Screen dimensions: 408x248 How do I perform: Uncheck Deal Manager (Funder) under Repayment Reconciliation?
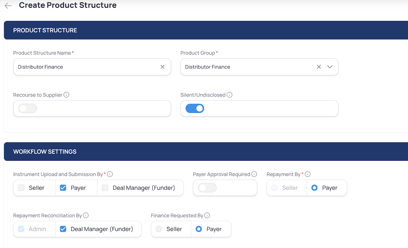coord(63,229)
